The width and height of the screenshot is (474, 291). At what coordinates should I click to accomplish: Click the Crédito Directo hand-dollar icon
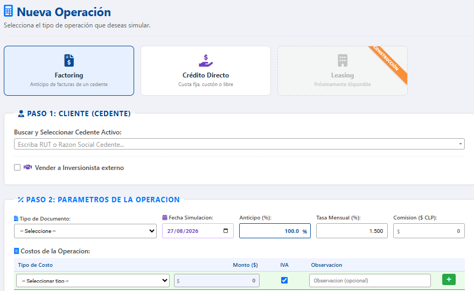(x=206, y=60)
